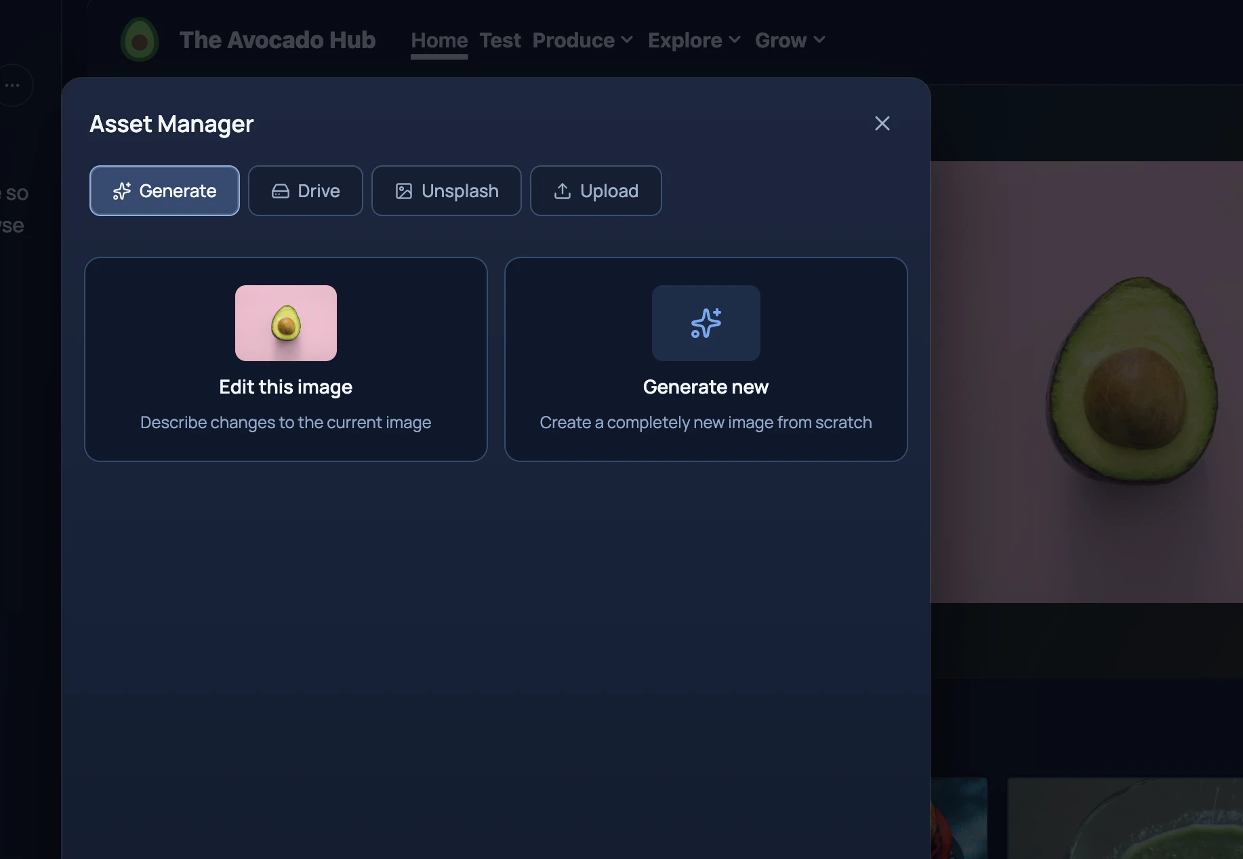Switch to the Drive tab
This screenshot has height=859, width=1243.
(306, 191)
